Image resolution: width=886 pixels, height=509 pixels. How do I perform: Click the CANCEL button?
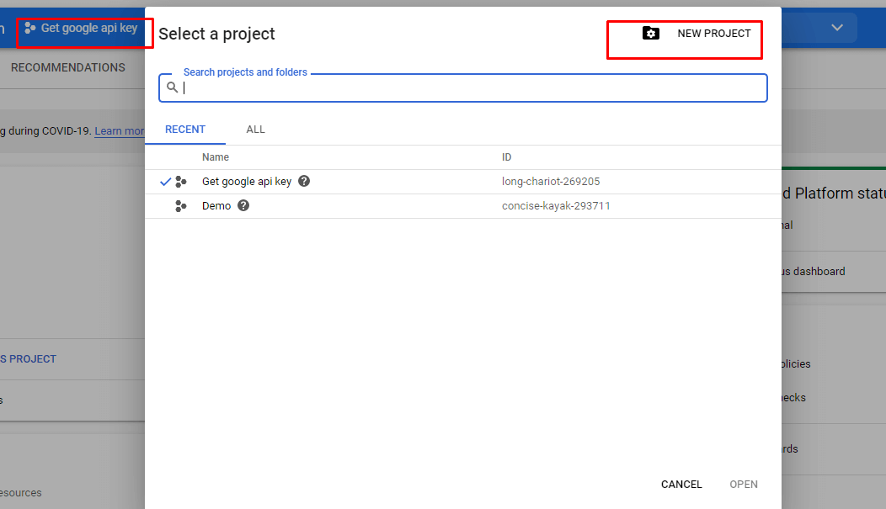pos(681,484)
